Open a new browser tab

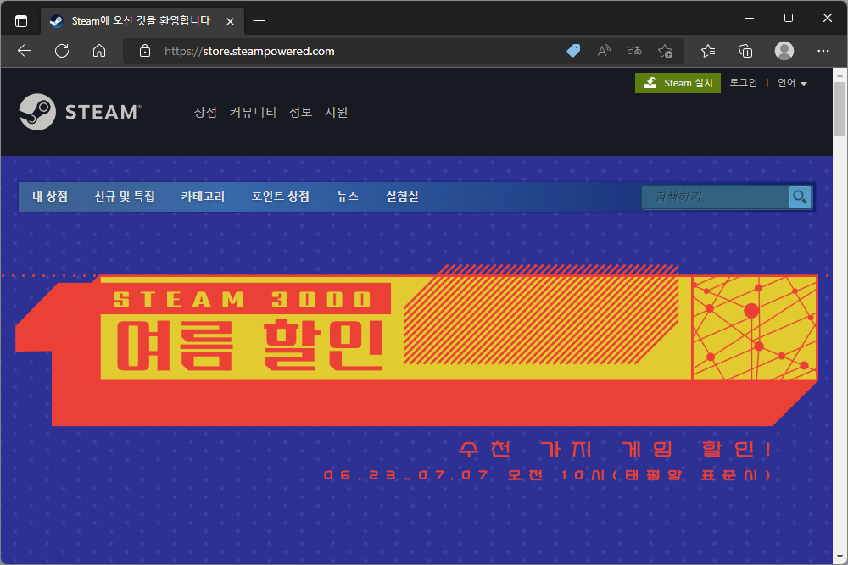click(259, 21)
